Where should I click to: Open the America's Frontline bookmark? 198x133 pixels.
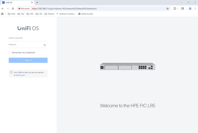pyautogui.click(x=66, y=14)
